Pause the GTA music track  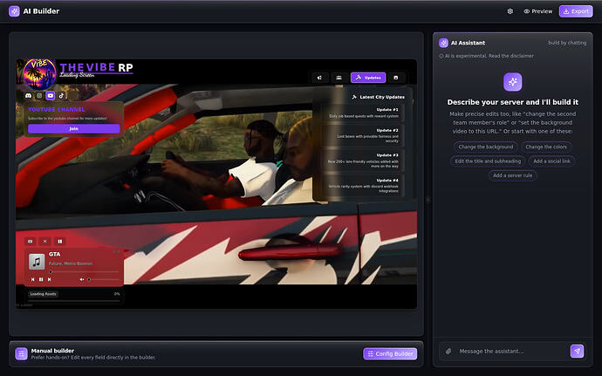pos(41,279)
